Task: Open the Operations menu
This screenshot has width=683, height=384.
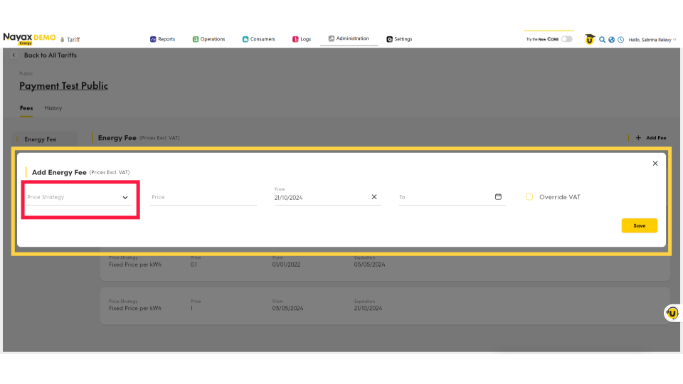Action: (208, 39)
